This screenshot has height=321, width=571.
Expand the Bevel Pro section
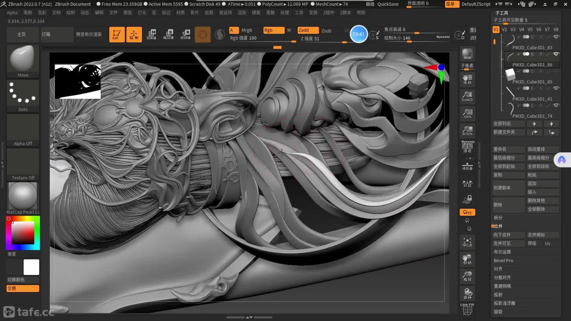coord(503,261)
